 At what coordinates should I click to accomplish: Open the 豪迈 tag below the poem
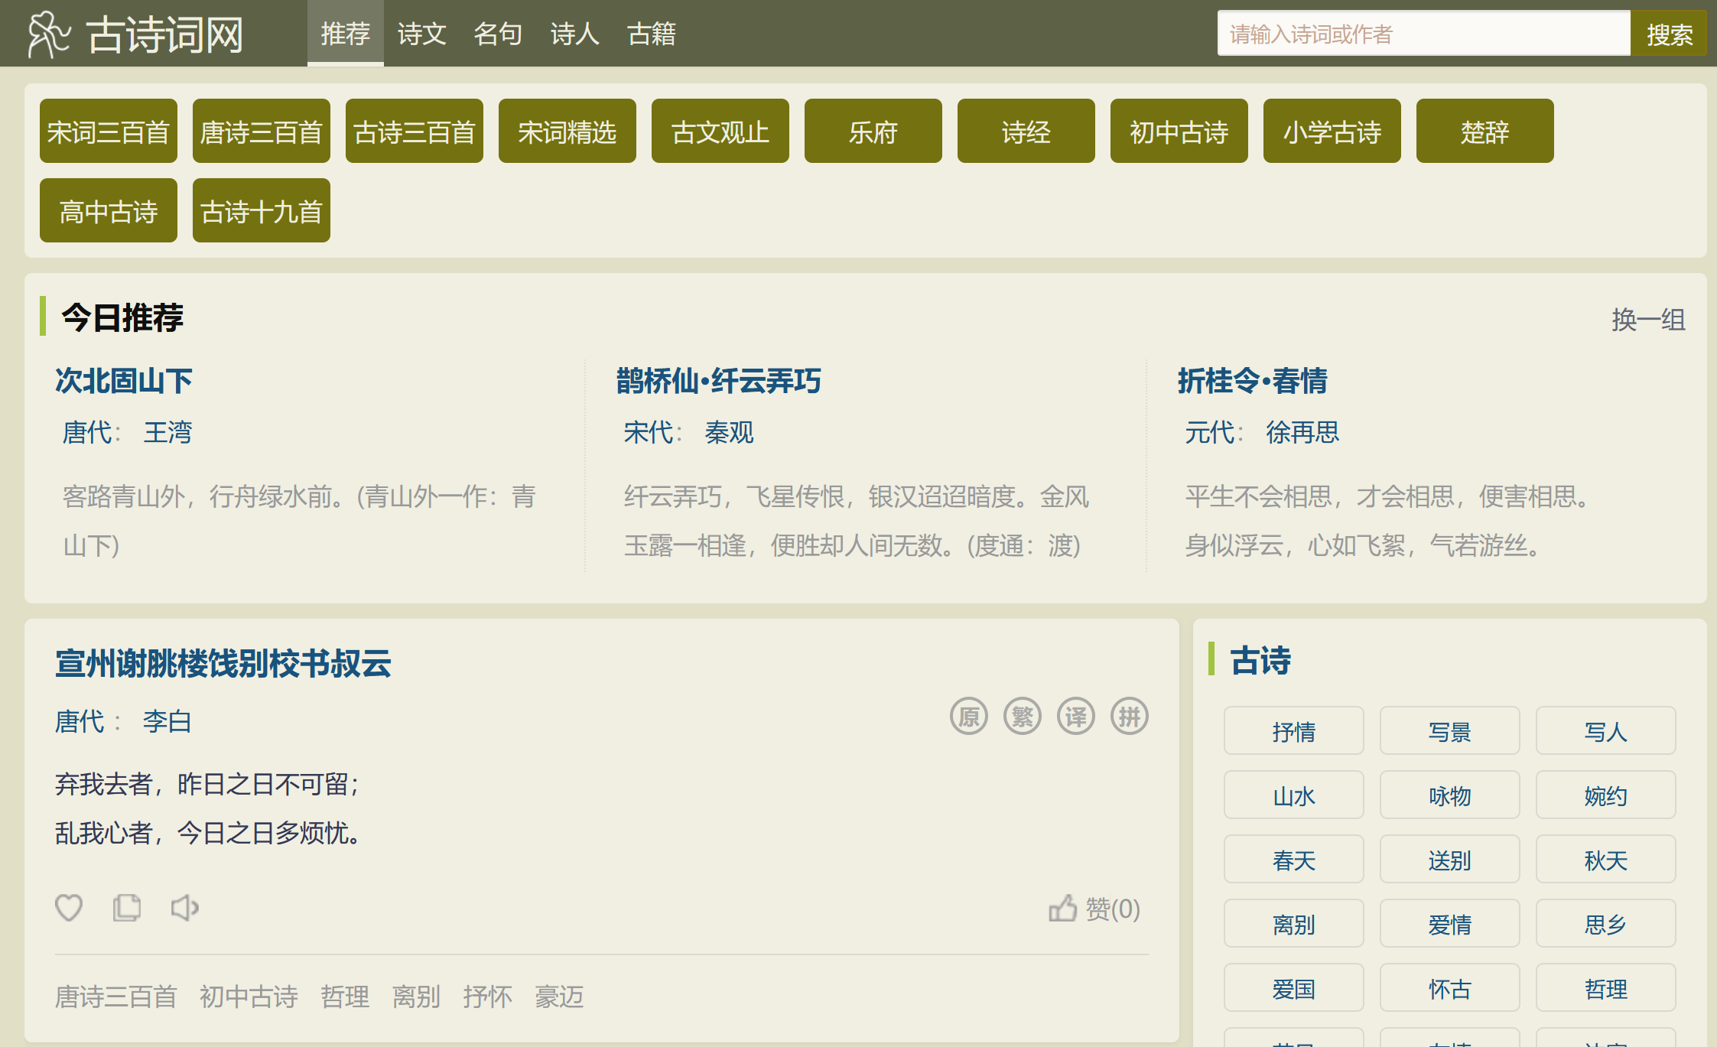559,997
